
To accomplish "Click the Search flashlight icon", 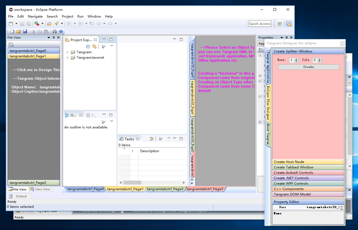I will point(56,24).
